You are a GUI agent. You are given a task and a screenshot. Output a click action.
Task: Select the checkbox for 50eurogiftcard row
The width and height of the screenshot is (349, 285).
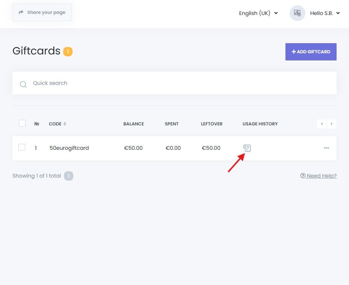coord(21,147)
